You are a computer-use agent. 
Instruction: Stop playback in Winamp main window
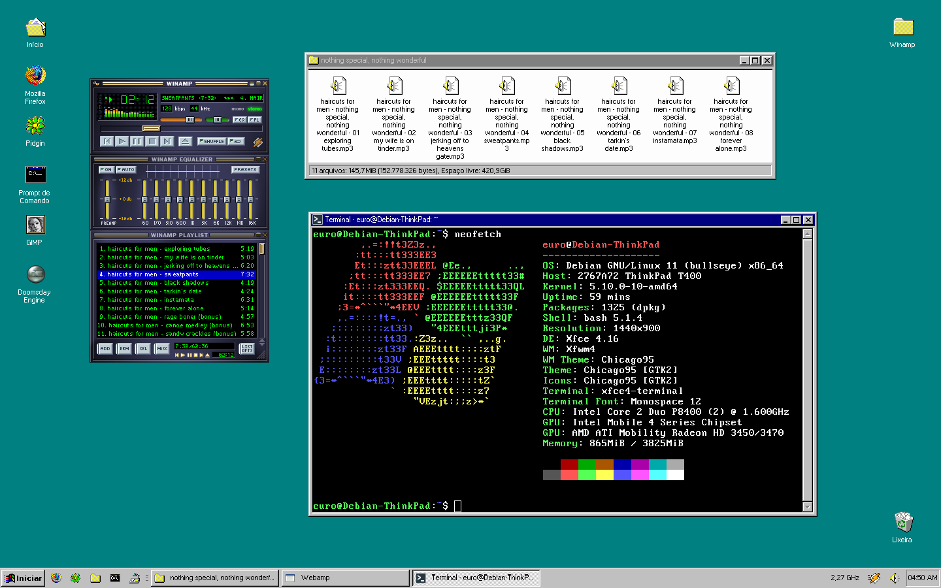(152, 141)
